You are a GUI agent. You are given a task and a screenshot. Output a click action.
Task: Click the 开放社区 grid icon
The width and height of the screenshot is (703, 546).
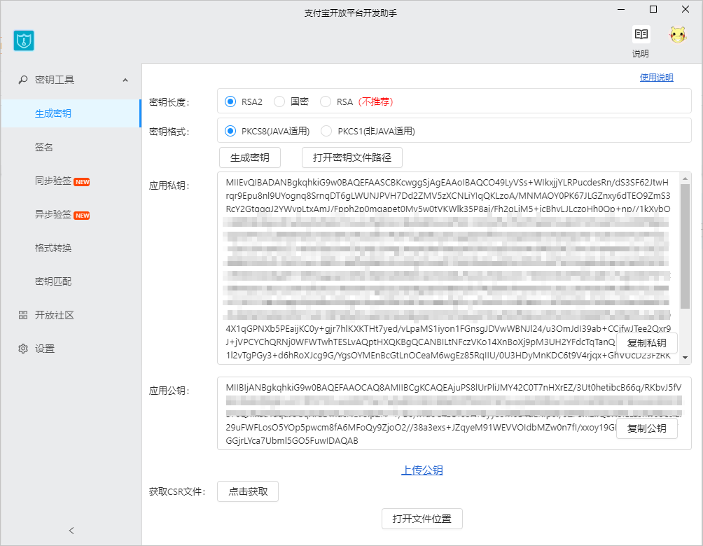23,315
